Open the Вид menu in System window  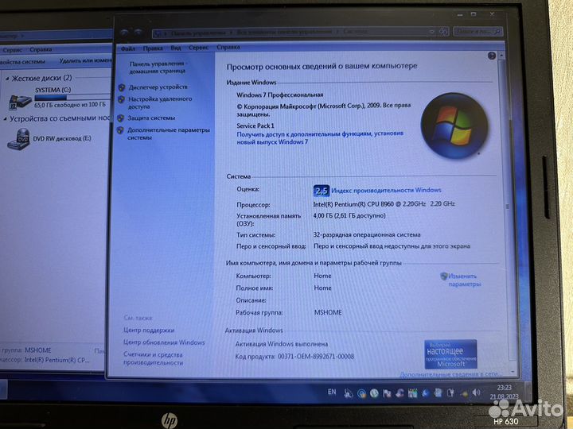tap(176, 48)
